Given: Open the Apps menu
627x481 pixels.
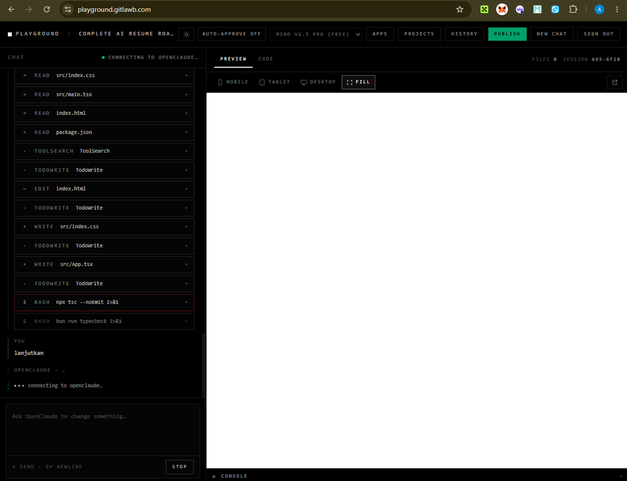Looking at the screenshot, I should (380, 34).
